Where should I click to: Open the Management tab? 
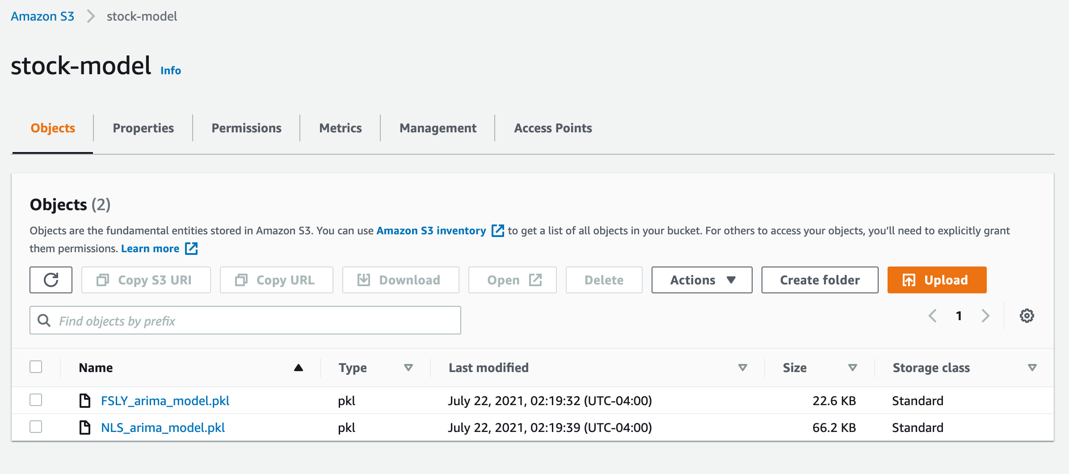[438, 128]
